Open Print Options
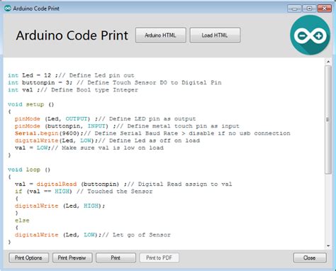The height and width of the screenshot is (271, 336). tap(29, 258)
